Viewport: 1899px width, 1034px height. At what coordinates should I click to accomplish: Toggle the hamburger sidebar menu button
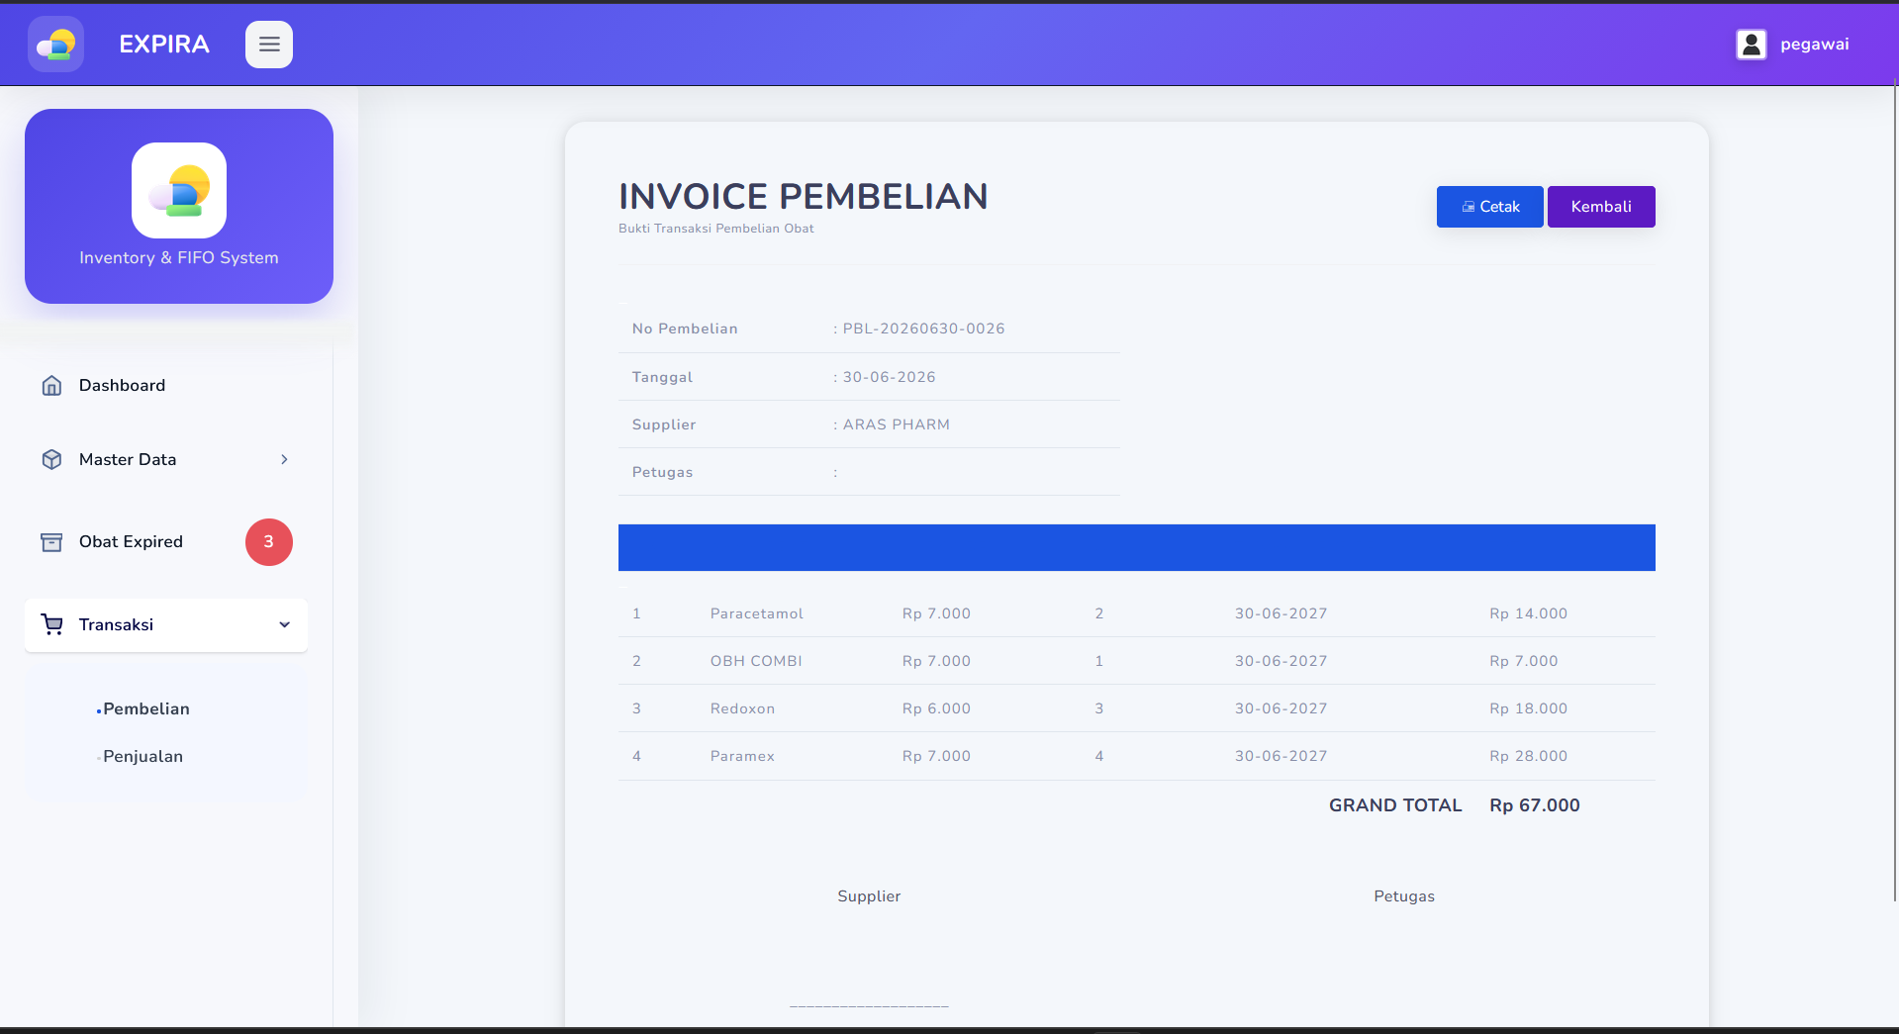tap(269, 45)
